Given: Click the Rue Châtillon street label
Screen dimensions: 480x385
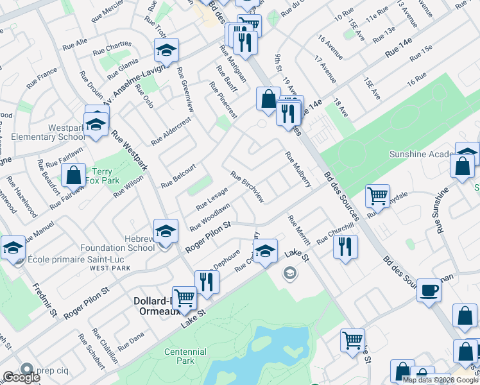Looking at the screenshot, I should pos(105,345).
